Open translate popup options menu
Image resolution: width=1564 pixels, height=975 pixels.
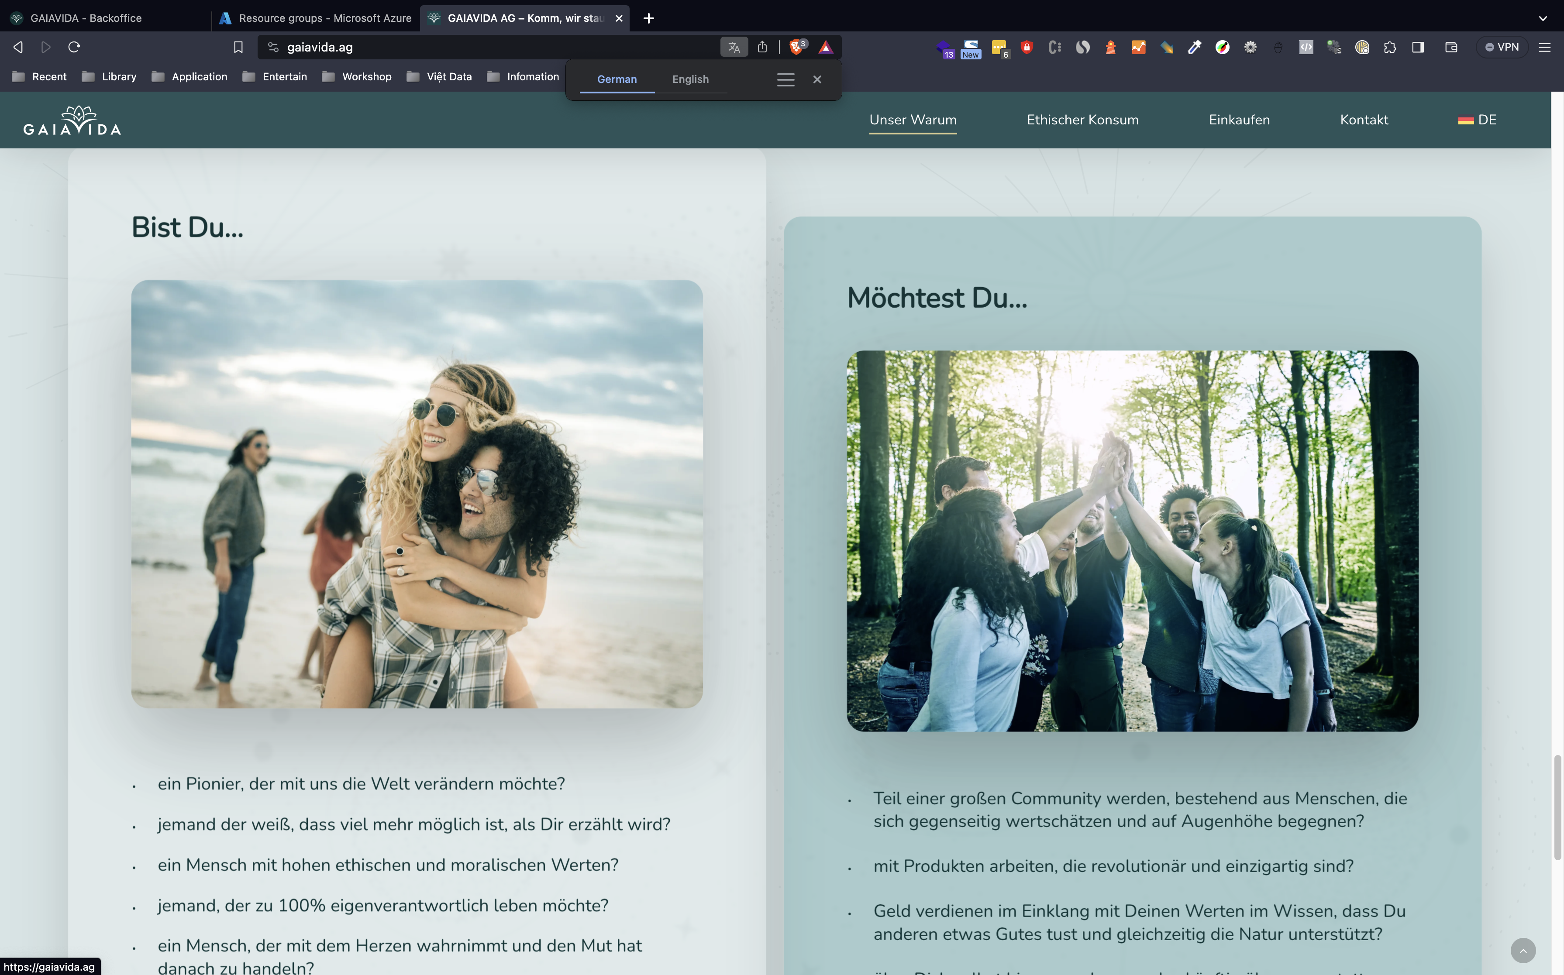(785, 79)
